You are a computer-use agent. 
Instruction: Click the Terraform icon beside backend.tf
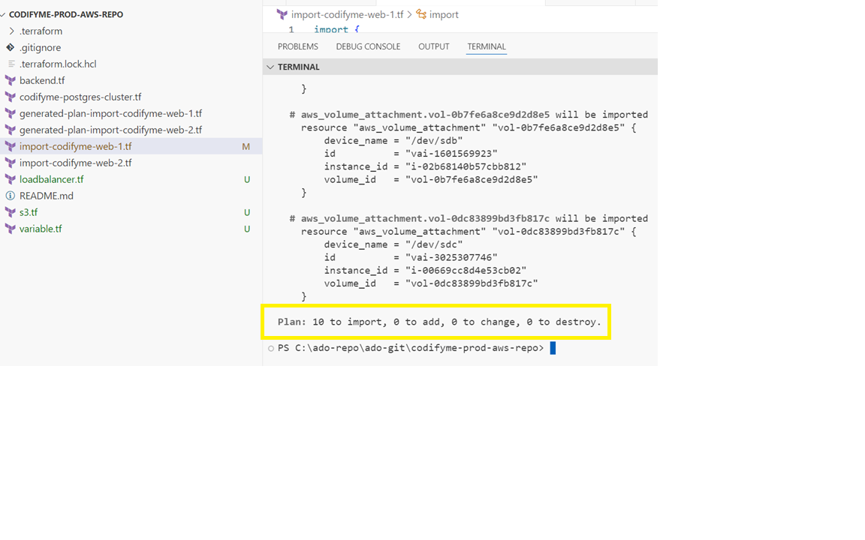[x=11, y=80]
